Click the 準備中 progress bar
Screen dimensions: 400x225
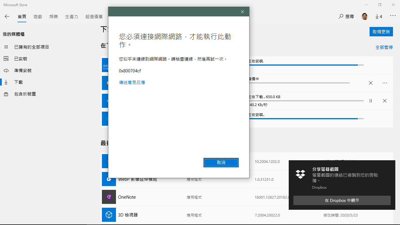point(299,83)
